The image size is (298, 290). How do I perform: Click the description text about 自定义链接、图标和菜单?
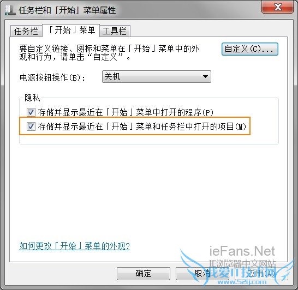point(109,52)
